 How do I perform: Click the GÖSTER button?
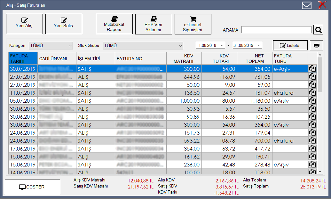click(x=32, y=187)
